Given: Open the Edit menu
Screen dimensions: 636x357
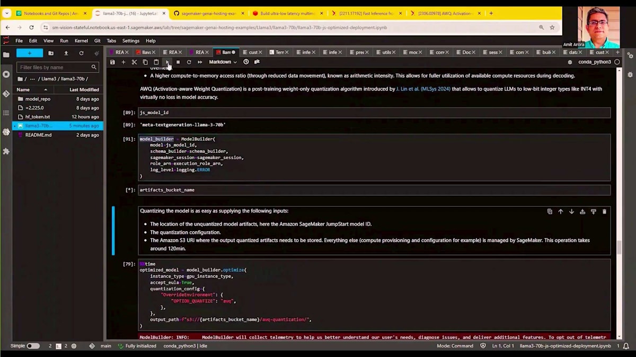Looking at the screenshot, I should (x=33, y=41).
